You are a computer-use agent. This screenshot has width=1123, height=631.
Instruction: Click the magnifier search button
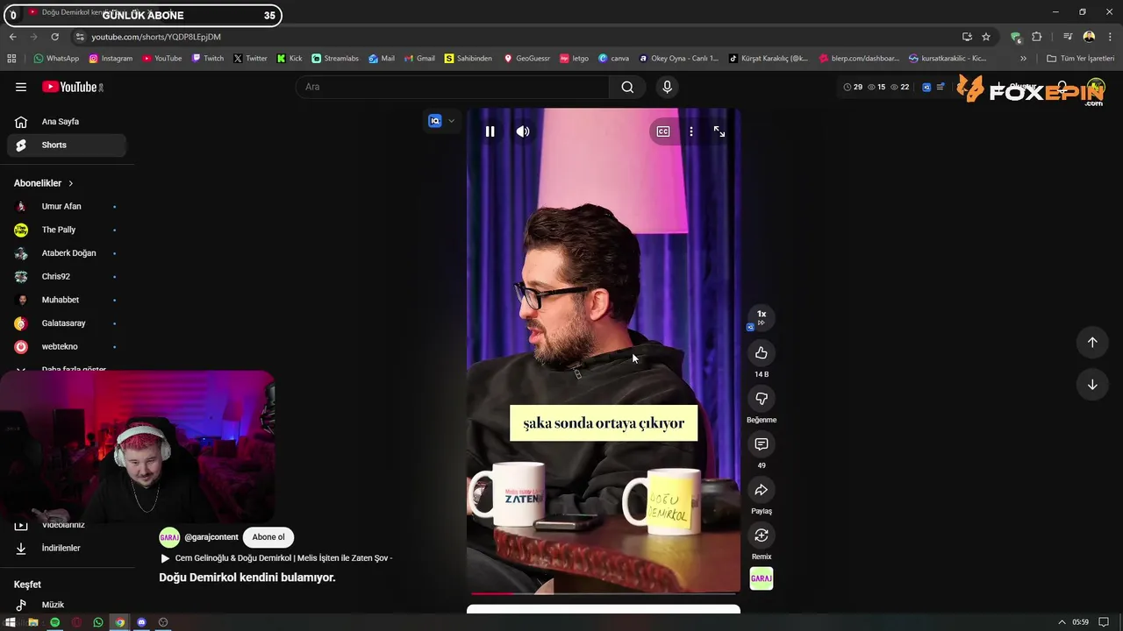[x=627, y=87]
